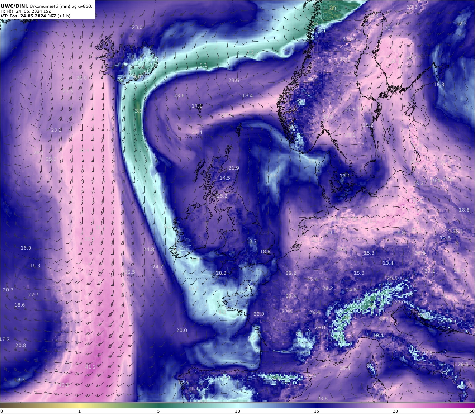Click the value 23.1 southwest of Iceland
This screenshot has width=475, height=414.
tap(56, 130)
